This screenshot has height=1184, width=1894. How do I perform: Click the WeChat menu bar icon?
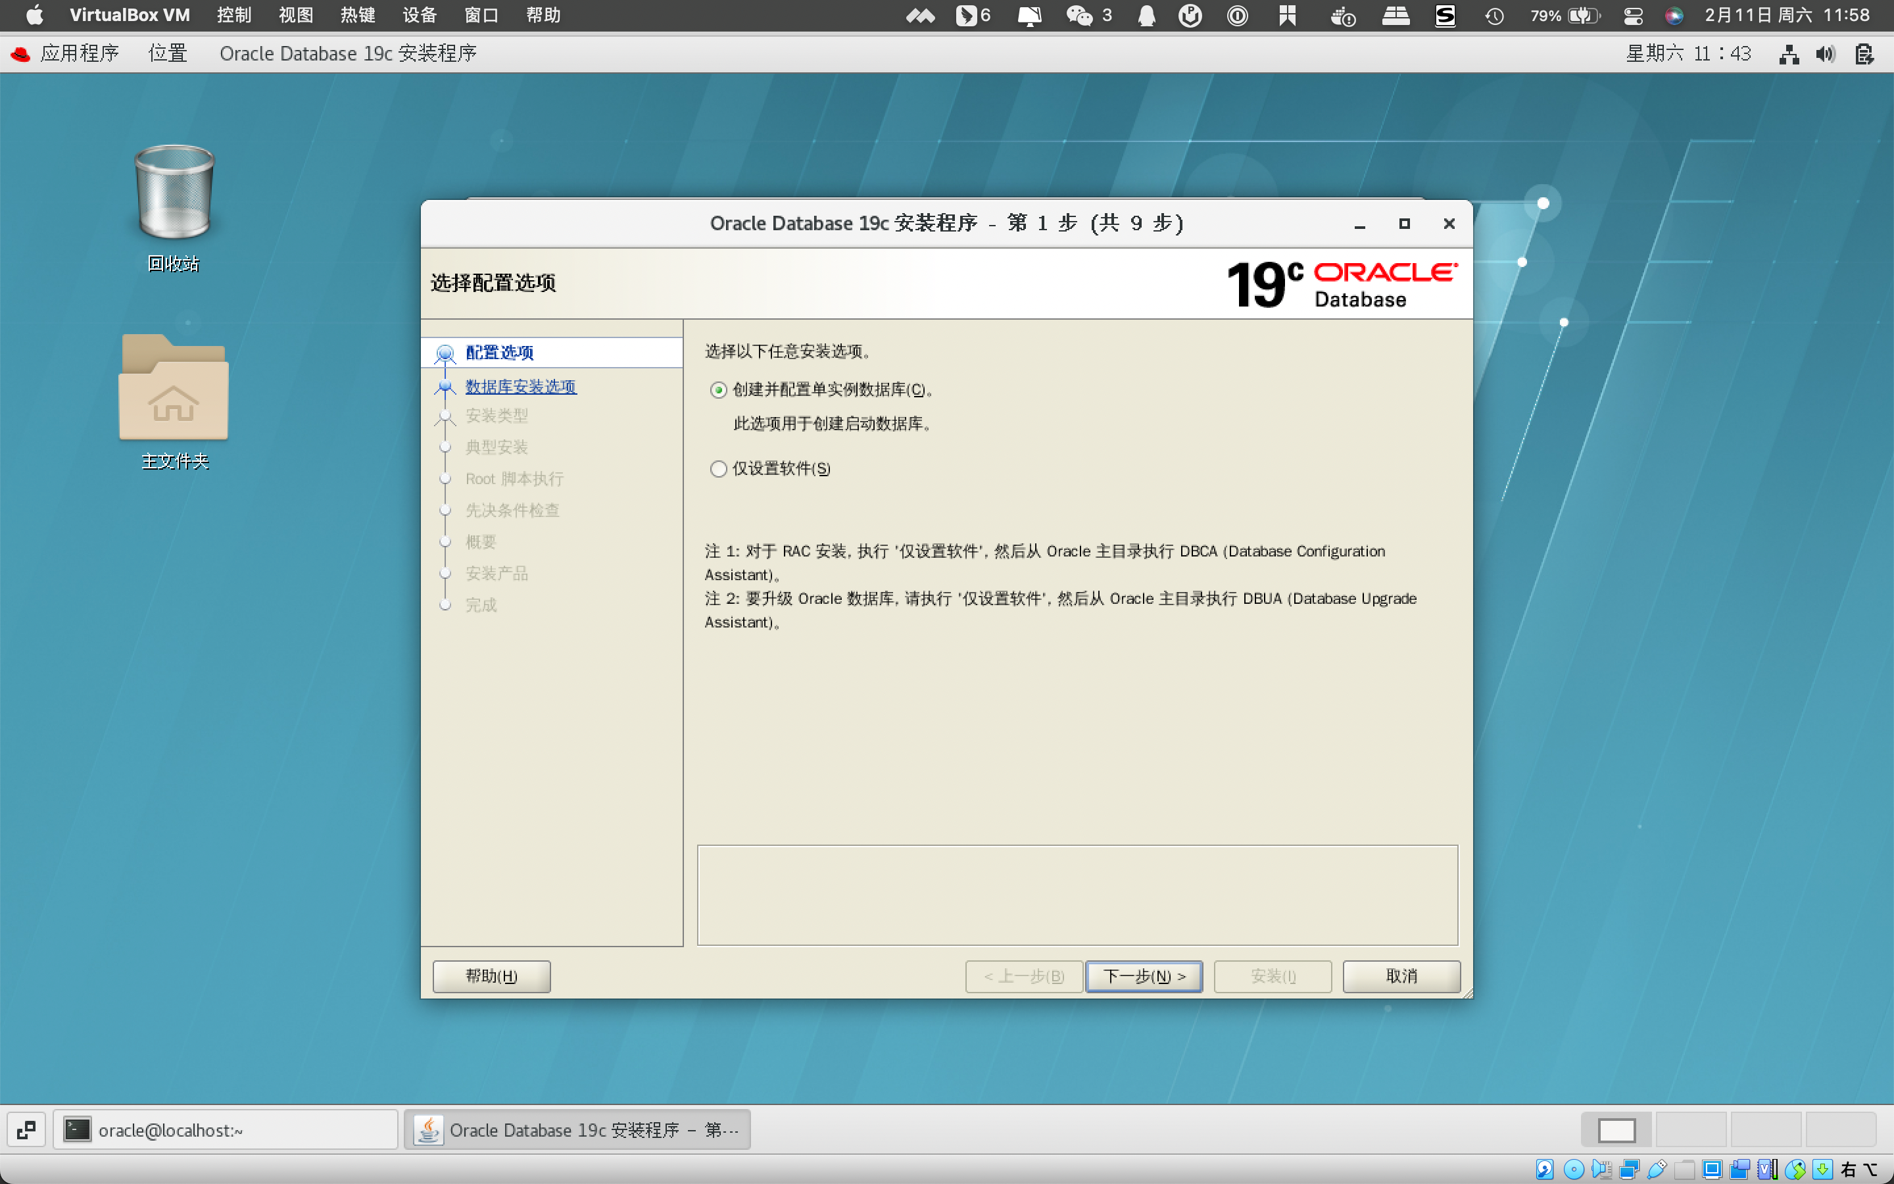1079,15
